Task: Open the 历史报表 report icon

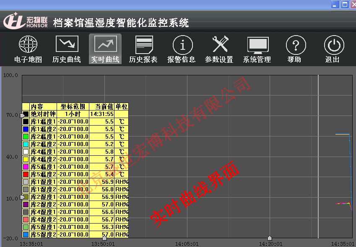Action: (x=144, y=44)
